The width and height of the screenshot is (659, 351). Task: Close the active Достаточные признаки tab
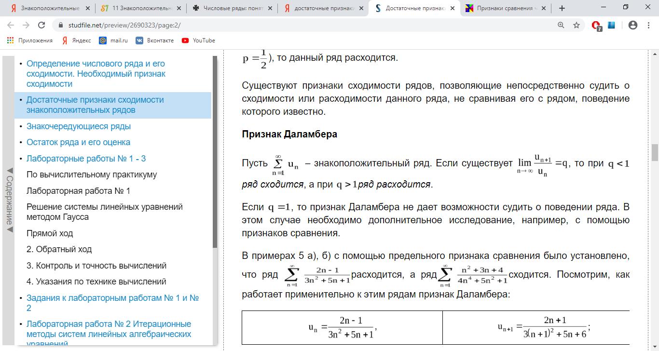click(453, 8)
